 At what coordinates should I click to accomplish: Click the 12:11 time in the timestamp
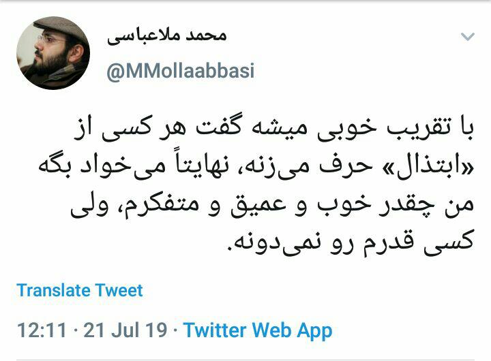42,330
